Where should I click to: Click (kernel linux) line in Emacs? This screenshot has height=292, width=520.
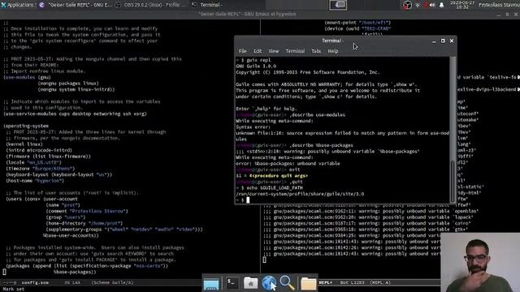tap(24, 144)
